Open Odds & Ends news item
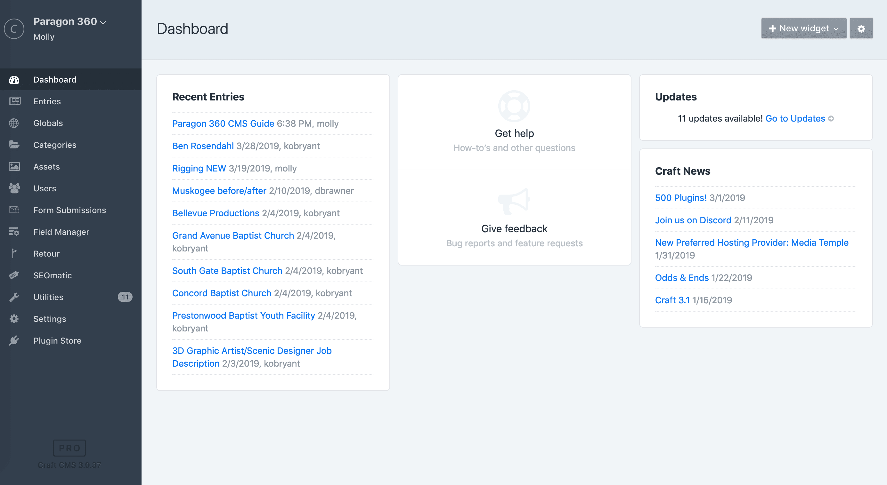The height and width of the screenshot is (485, 887). click(x=682, y=278)
